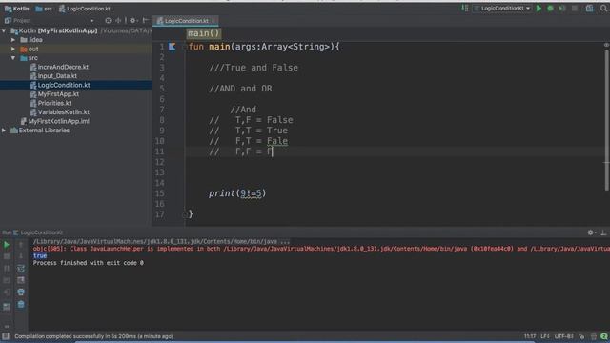Image resolution: width=610 pixels, height=343 pixels.
Task: Click Collapse All icon in Project panel
Action: [x=118, y=21]
